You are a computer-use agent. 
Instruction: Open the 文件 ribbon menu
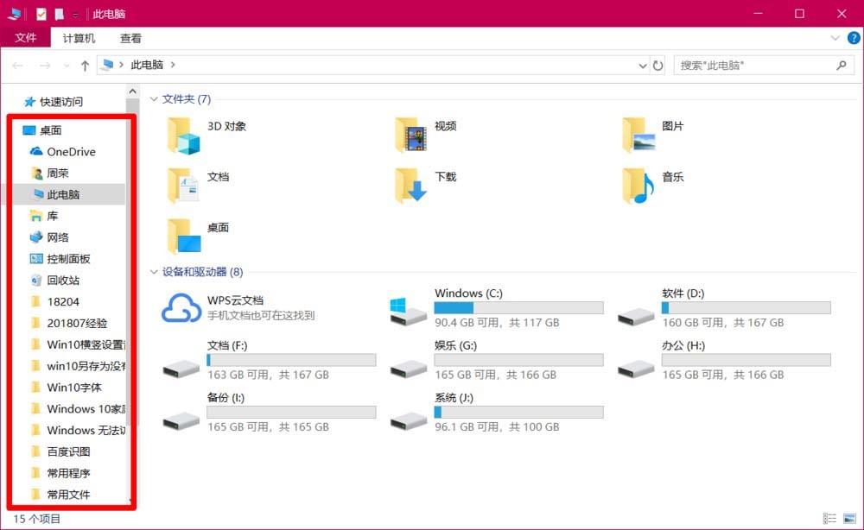(x=26, y=38)
